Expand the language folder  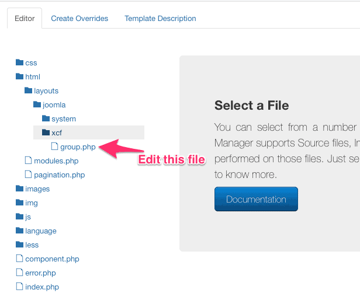pyautogui.click(x=40, y=231)
